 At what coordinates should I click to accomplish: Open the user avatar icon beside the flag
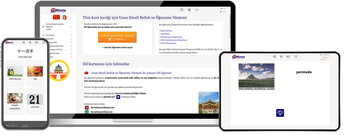click(x=65, y=17)
